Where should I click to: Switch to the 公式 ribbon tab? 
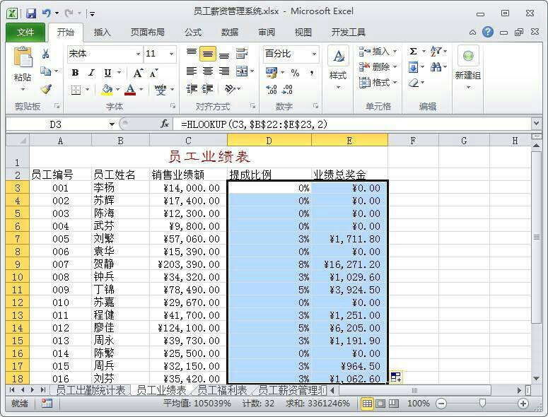pos(193,33)
